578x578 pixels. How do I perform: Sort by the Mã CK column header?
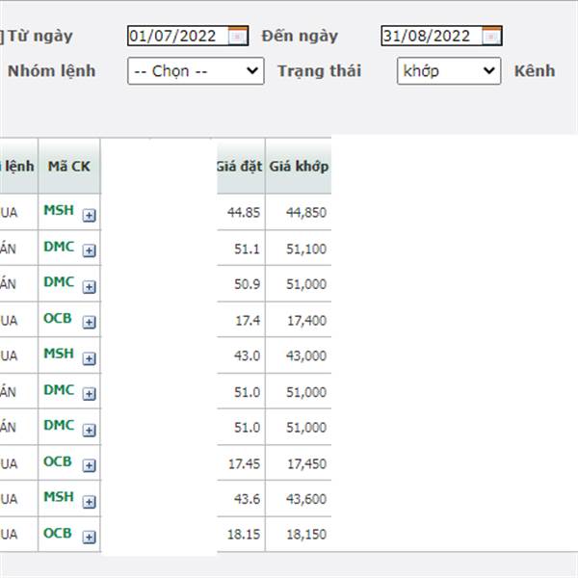pyautogui.click(x=69, y=167)
